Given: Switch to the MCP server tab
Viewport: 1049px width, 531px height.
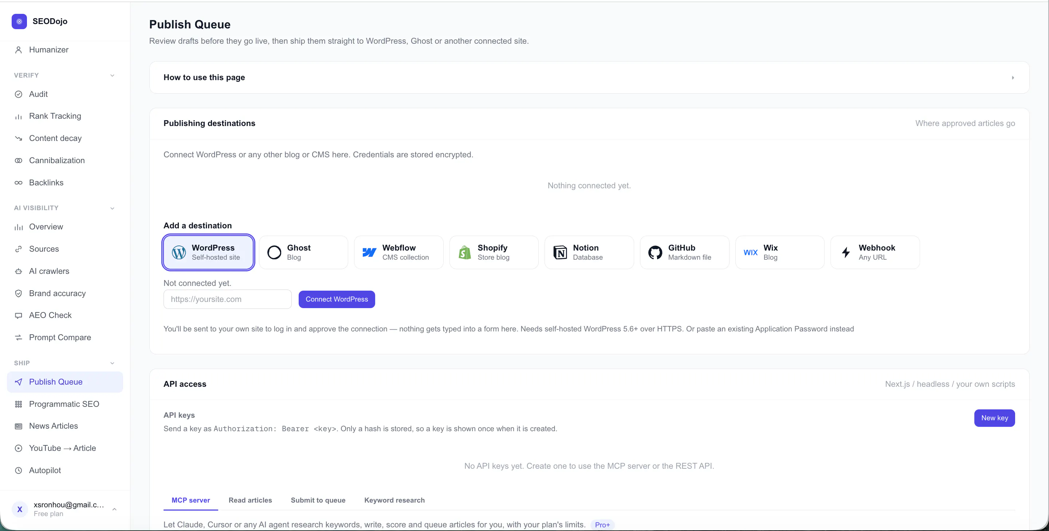Looking at the screenshot, I should click(190, 500).
